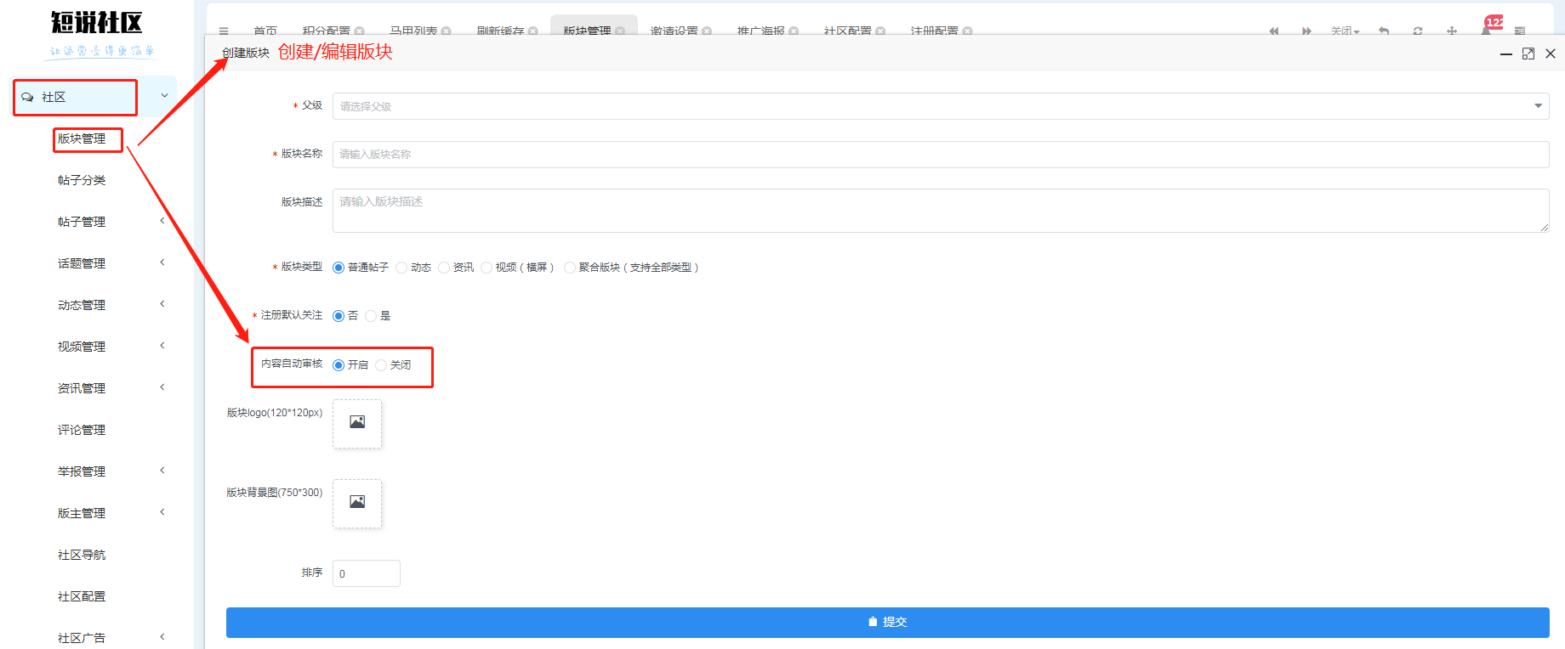Focus the 版块名称 input field
The width and height of the screenshot is (1565, 649).
[941, 155]
